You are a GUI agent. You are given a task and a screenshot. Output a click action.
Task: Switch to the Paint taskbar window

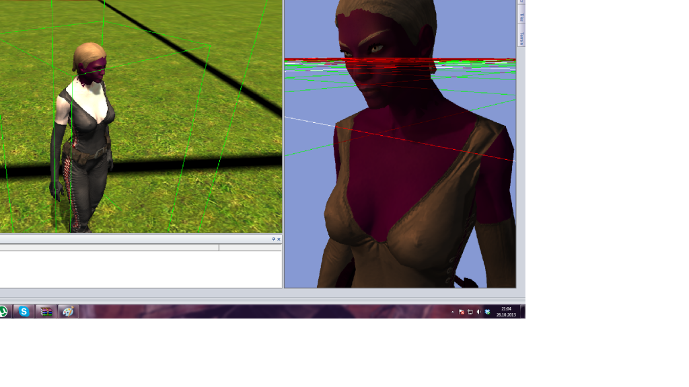67,312
